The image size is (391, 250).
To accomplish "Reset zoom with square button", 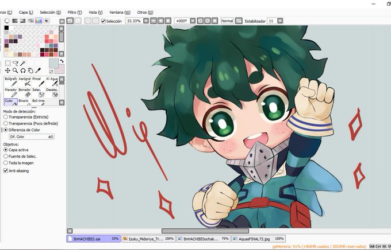I will (x=168, y=21).
